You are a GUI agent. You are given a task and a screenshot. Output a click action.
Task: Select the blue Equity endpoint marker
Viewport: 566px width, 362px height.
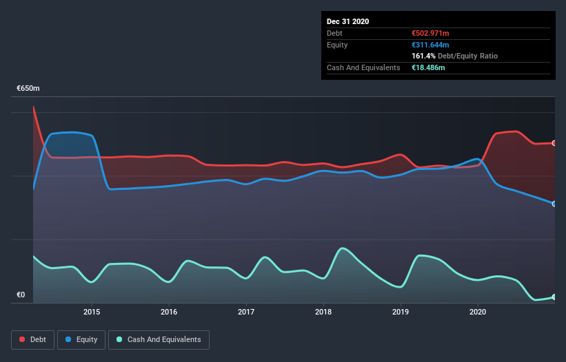coord(554,204)
